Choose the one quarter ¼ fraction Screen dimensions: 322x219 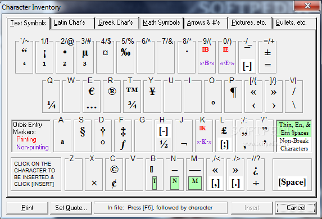tap(51, 105)
